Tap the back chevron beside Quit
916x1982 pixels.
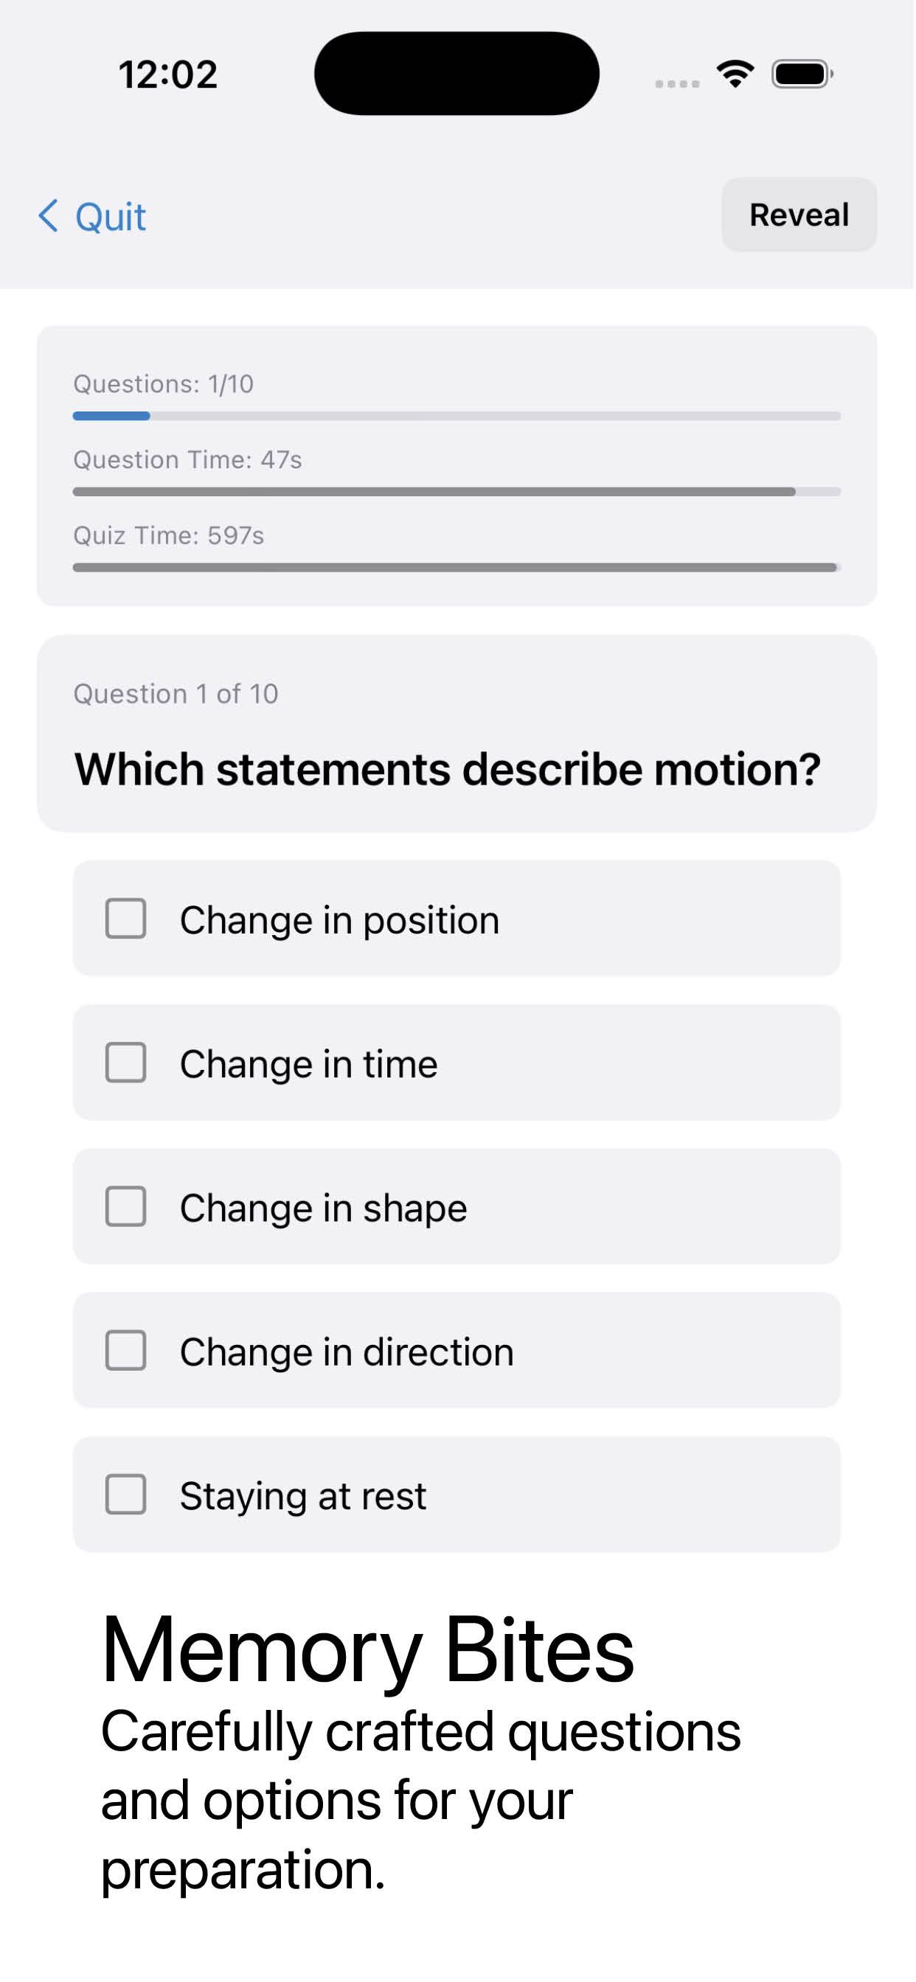[48, 216]
